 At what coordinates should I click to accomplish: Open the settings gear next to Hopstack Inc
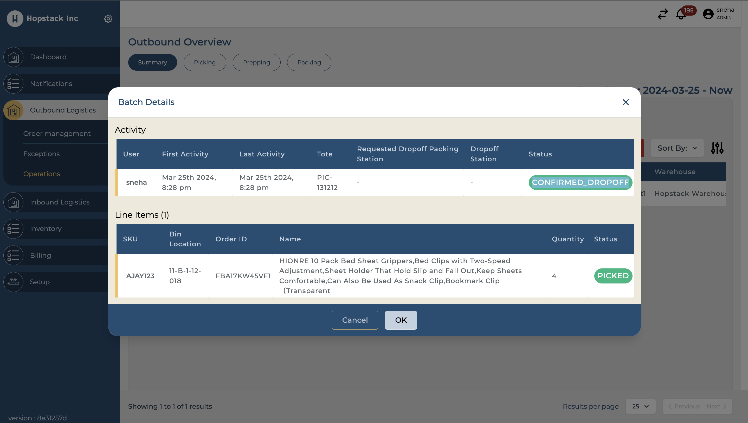click(x=108, y=19)
